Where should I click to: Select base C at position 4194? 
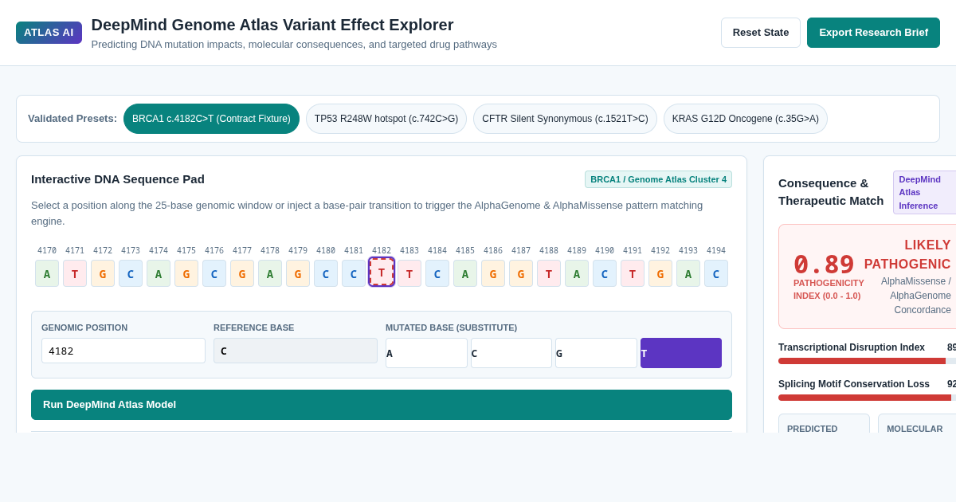[716, 273]
